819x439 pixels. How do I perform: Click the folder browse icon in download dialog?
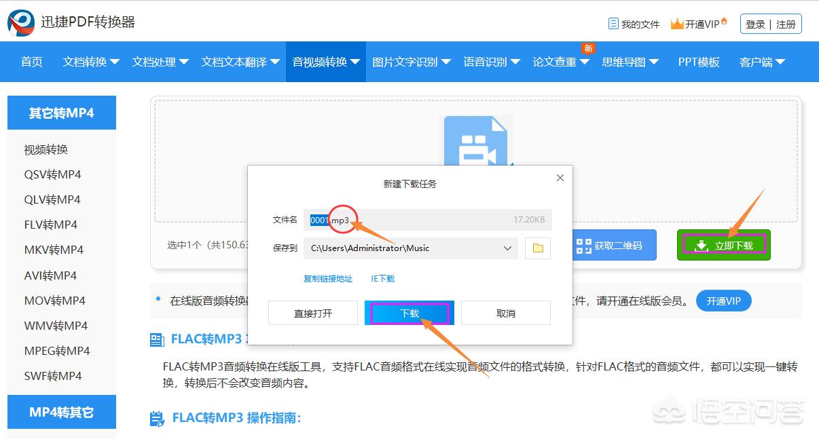coord(538,248)
